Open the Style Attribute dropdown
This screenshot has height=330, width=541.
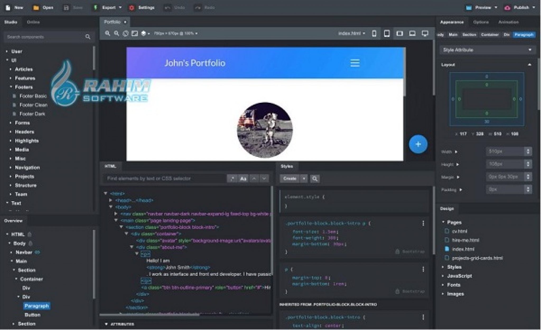click(487, 50)
